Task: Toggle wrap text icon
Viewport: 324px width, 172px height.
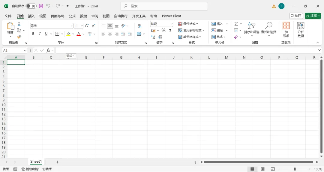Action: pos(139,25)
